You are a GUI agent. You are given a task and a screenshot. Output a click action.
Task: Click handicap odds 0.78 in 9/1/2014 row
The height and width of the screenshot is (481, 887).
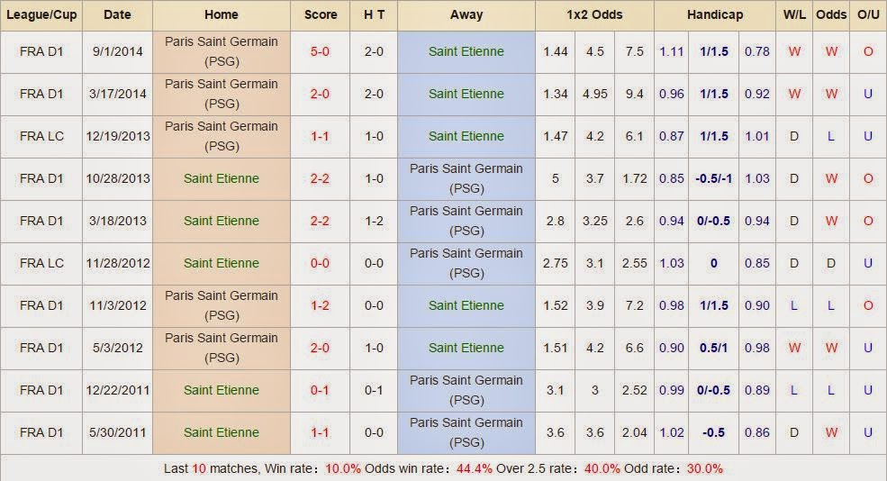point(757,51)
